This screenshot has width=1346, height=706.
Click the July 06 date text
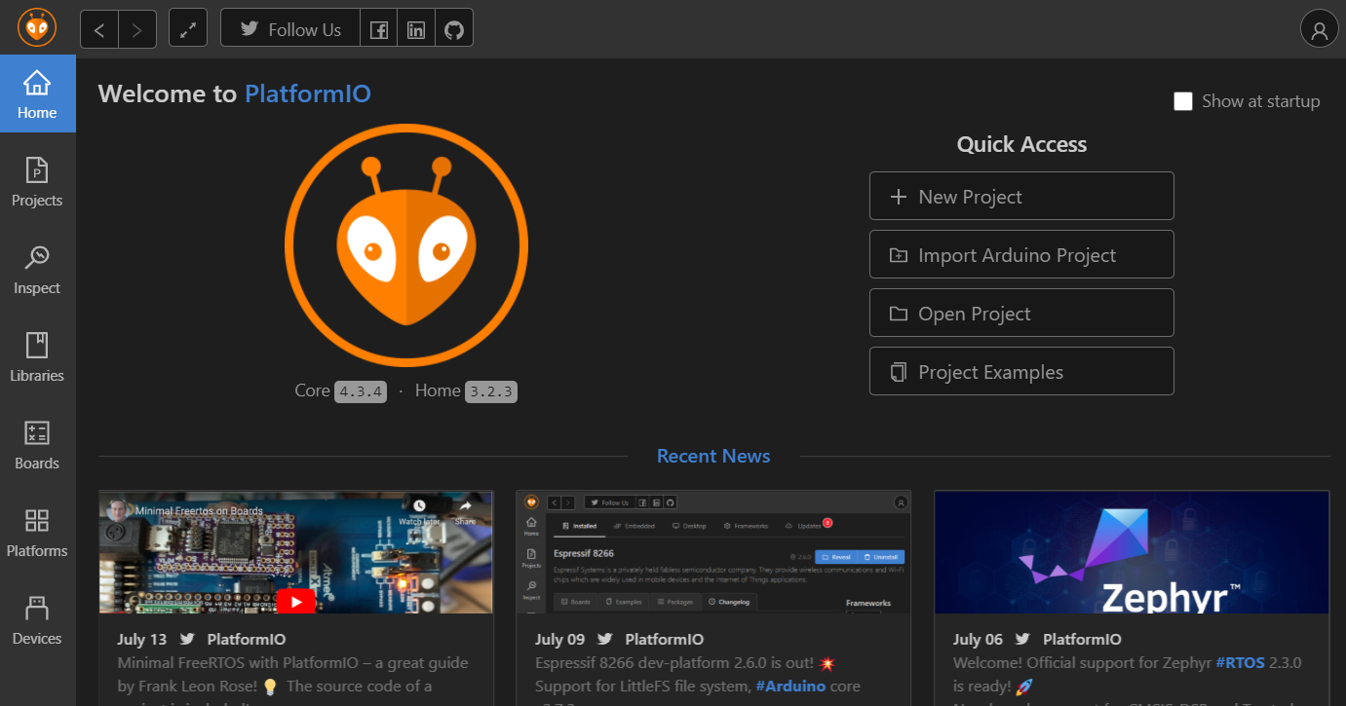point(978,640)
